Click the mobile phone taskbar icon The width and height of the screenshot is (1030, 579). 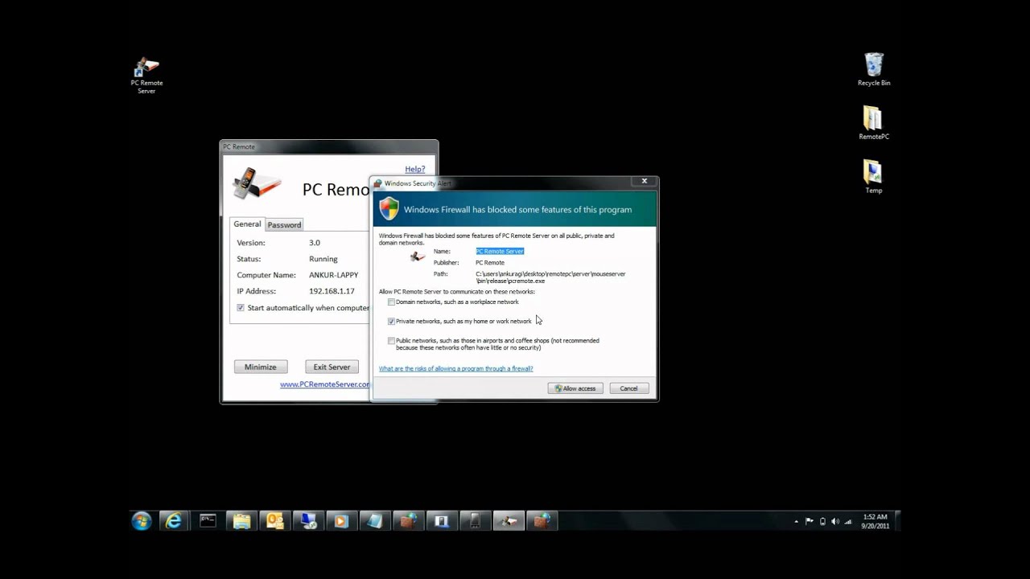click(x=475, y=521)
